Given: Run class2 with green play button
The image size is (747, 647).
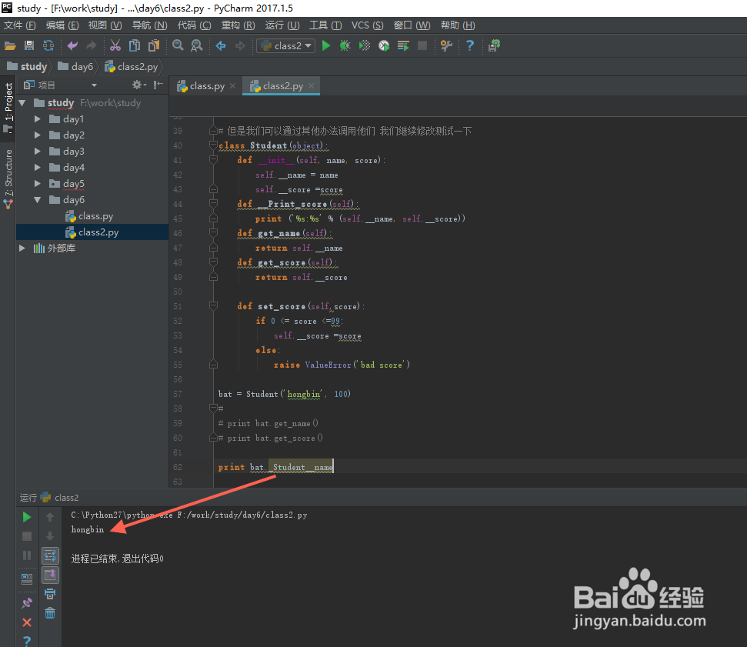Looking at the screenshot, I should click(326, 45).
